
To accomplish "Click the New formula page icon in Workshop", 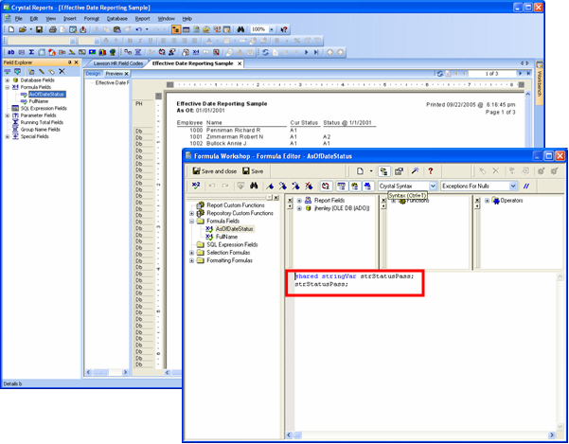I will pos(360,171).
